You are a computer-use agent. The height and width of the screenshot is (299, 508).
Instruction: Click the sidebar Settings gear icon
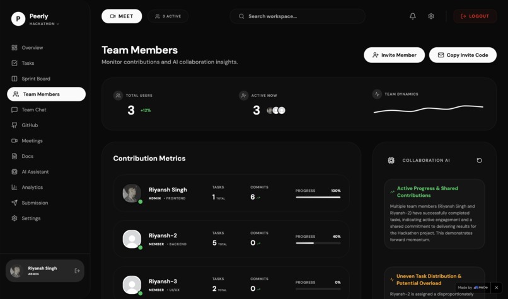14,218
